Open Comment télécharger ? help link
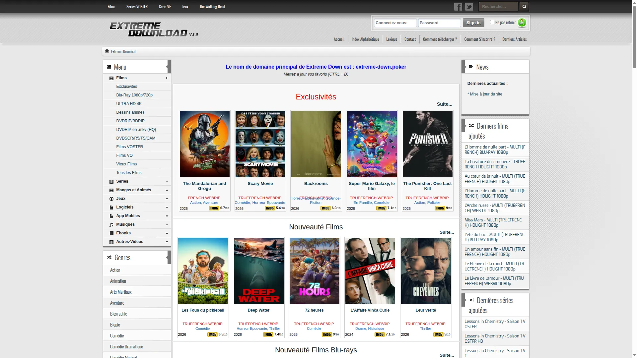This screenshot has width=637, height=358. (x=440, y=39)
